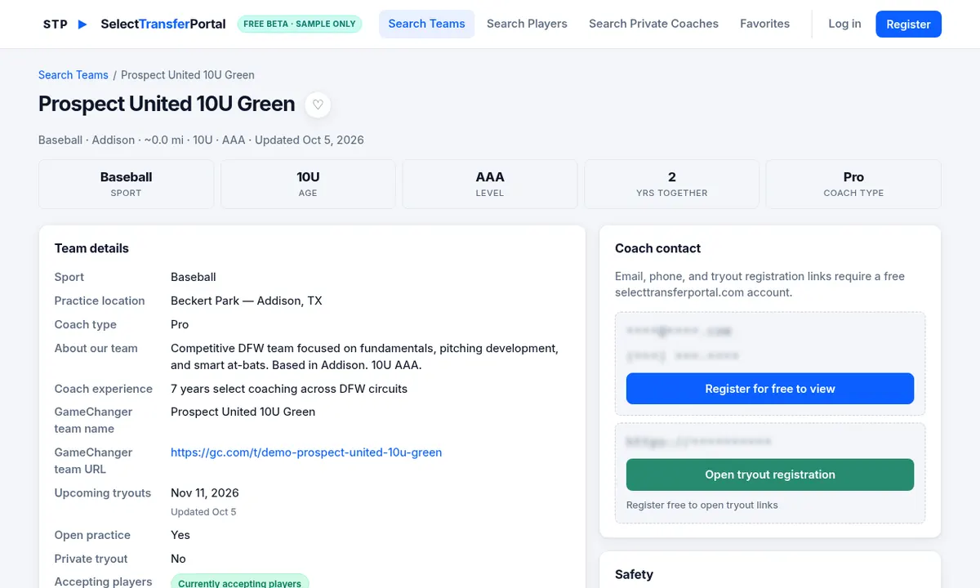The width and height of the screenshot is (980, 588).
Task: Click the Currently accepting players badge
Action: [239, 582]
